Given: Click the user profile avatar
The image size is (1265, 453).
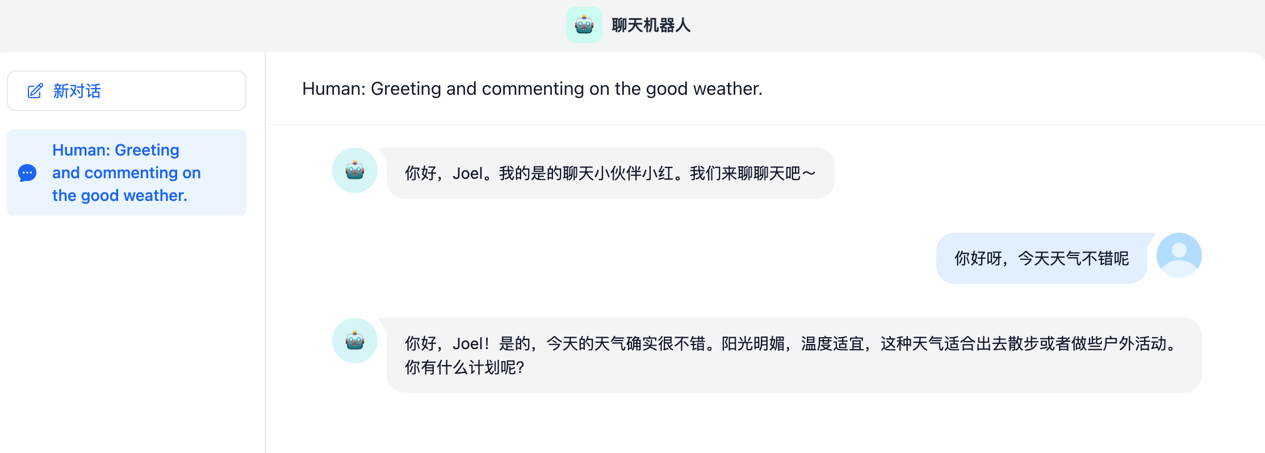Looking at the screenshot, I should 1179,255.
